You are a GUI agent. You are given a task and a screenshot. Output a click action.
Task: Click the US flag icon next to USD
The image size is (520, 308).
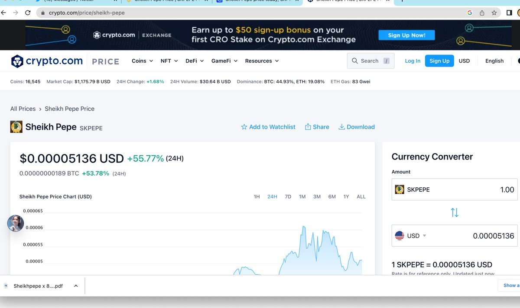click(x=400, y=236)
